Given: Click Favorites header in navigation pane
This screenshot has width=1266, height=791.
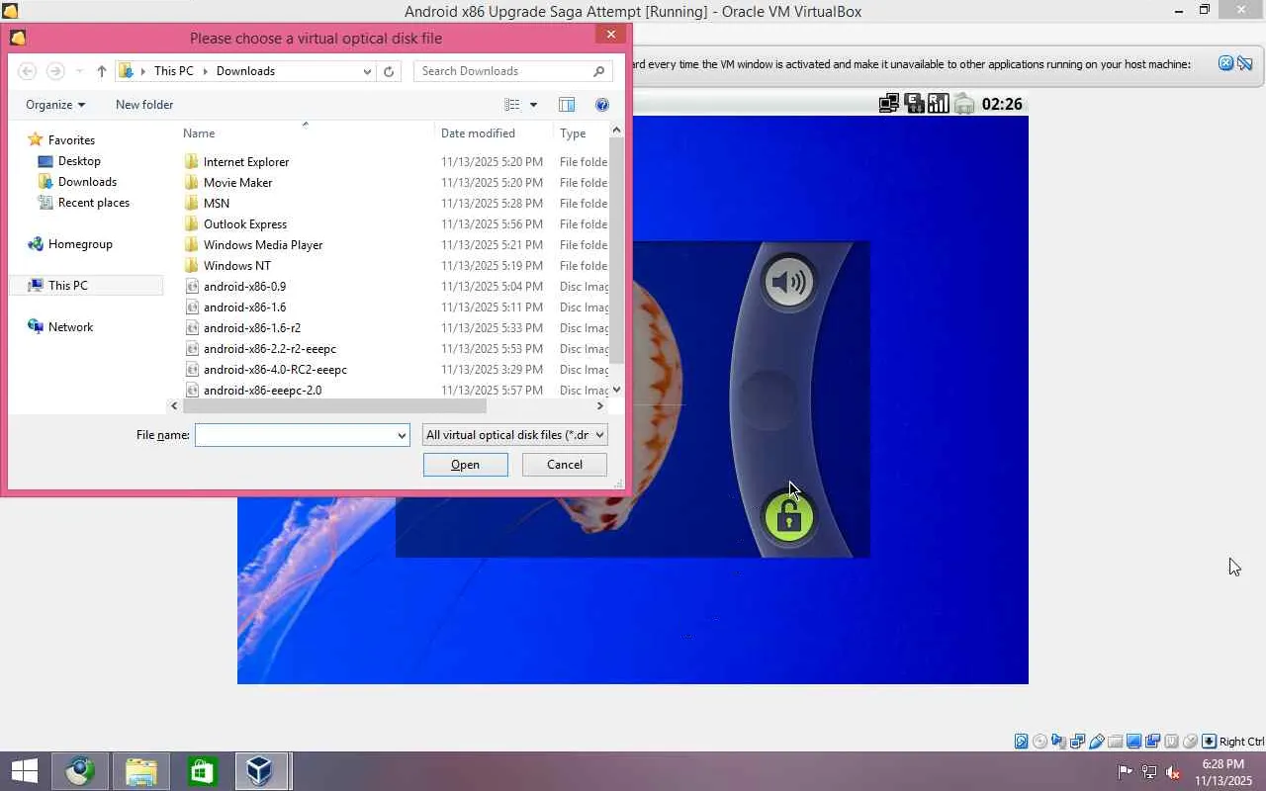Looking at the screenshot, I should (71, 140).
